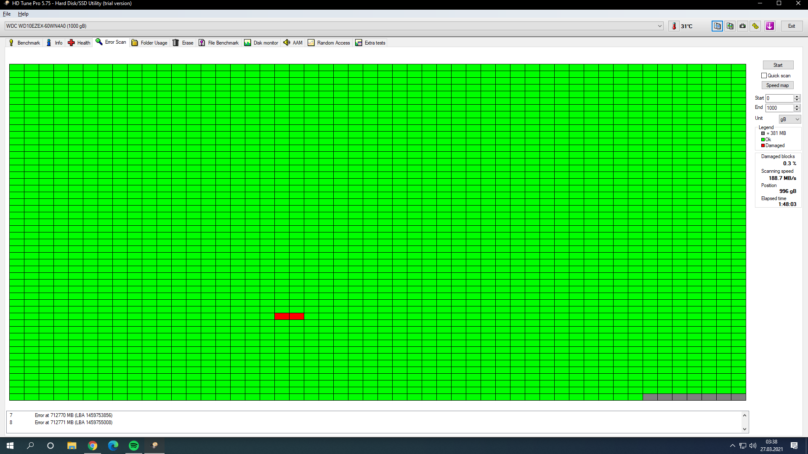Click the Speed map button
The image size is (808, 454).
[777, 85]
